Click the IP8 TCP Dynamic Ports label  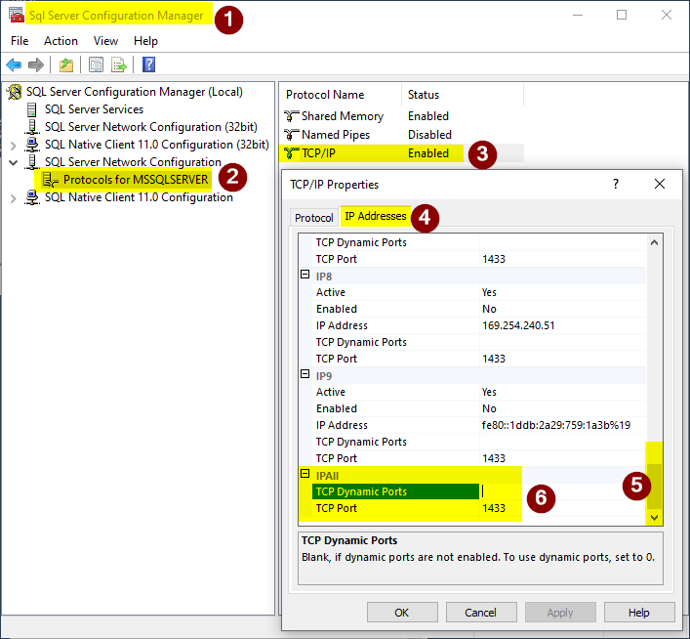coord(361,342)
